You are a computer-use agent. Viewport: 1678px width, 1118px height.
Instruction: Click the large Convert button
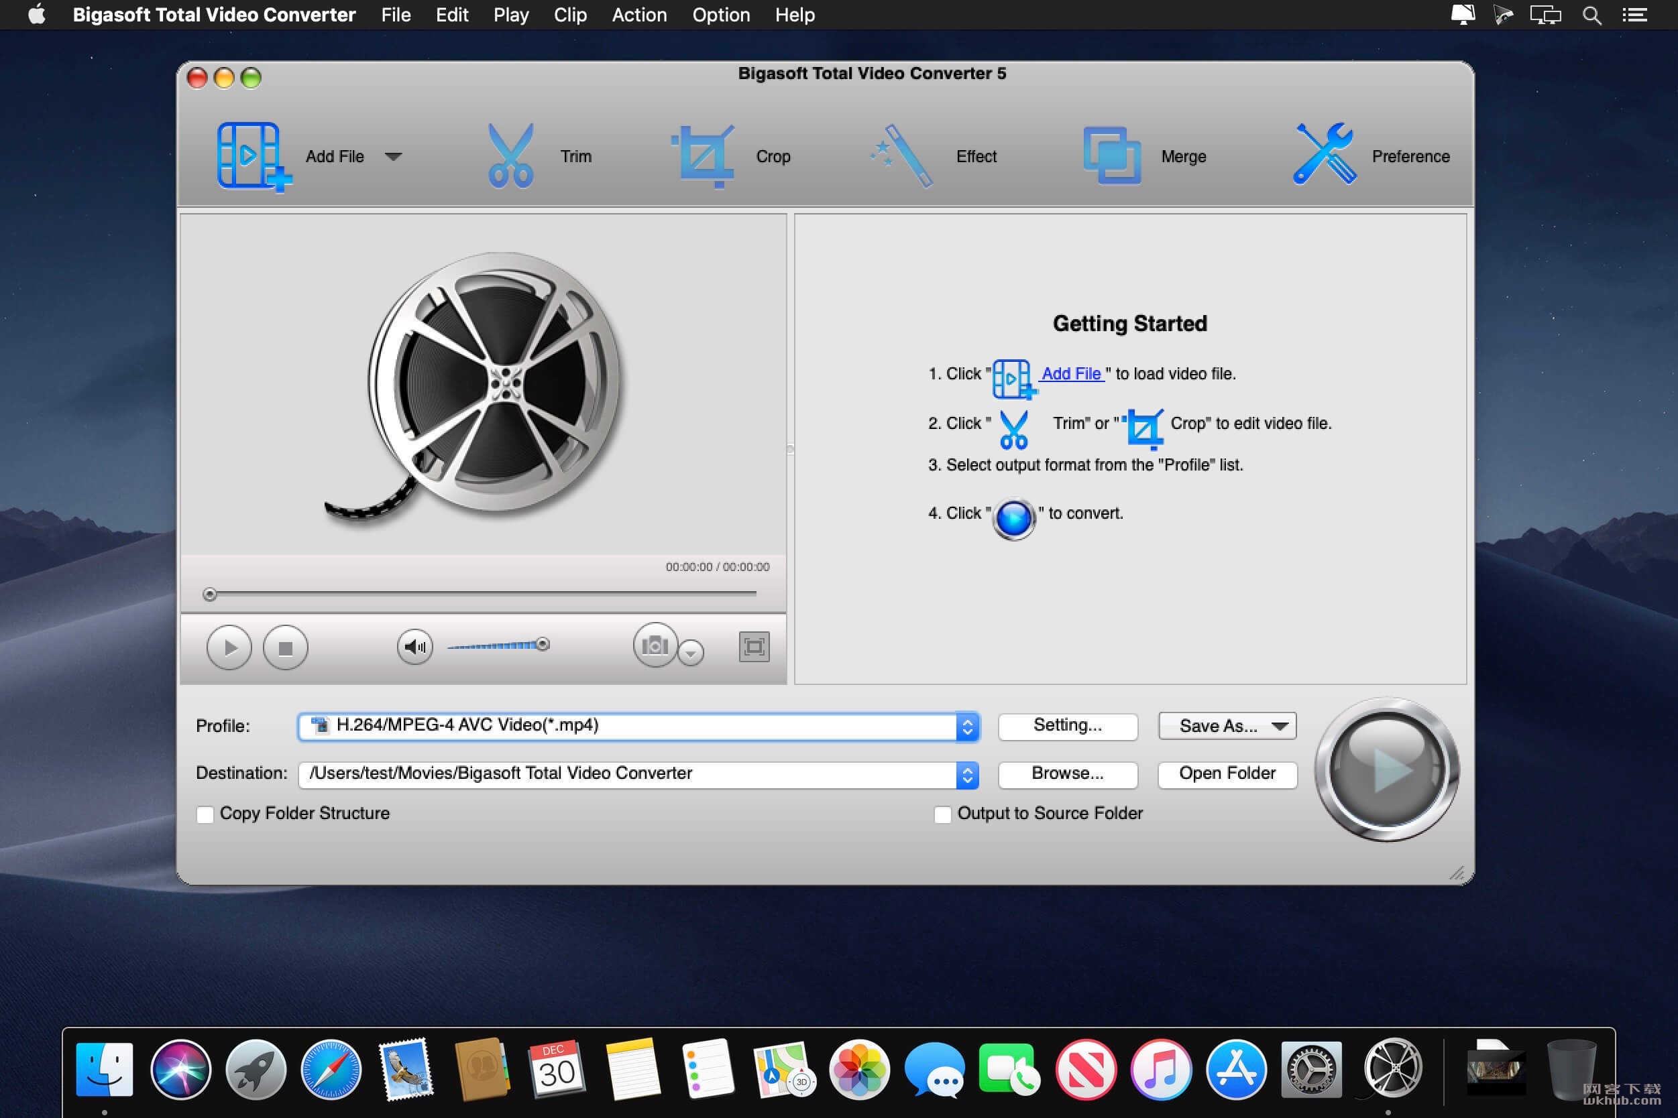click(1386, 769)
